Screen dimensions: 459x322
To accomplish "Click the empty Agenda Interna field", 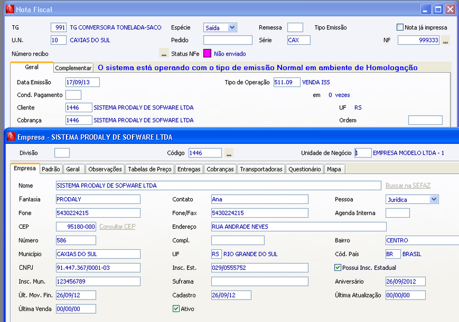I will click(398, 213).
